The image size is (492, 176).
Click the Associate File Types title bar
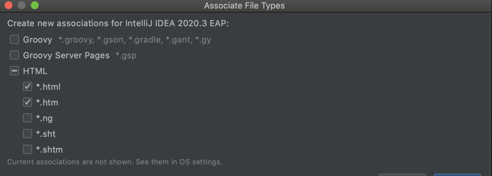tap(245, 5)
